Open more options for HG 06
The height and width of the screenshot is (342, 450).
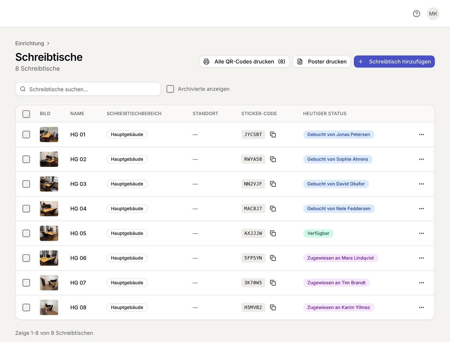[x=421, y=258]
